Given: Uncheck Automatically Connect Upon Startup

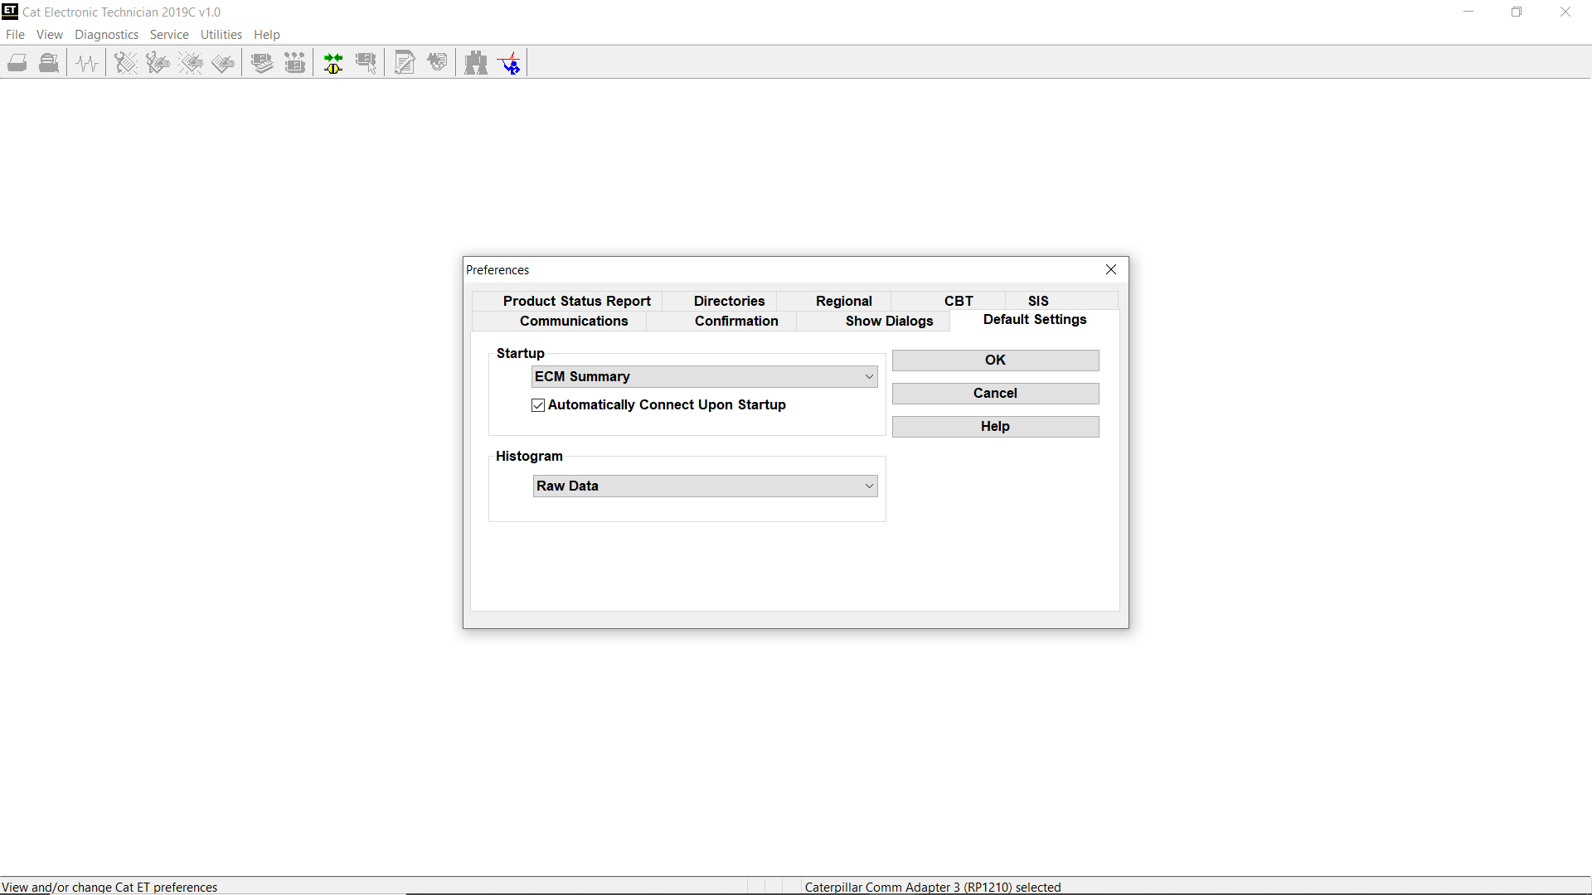Looking at the screenshot, I should click(537, 405).
